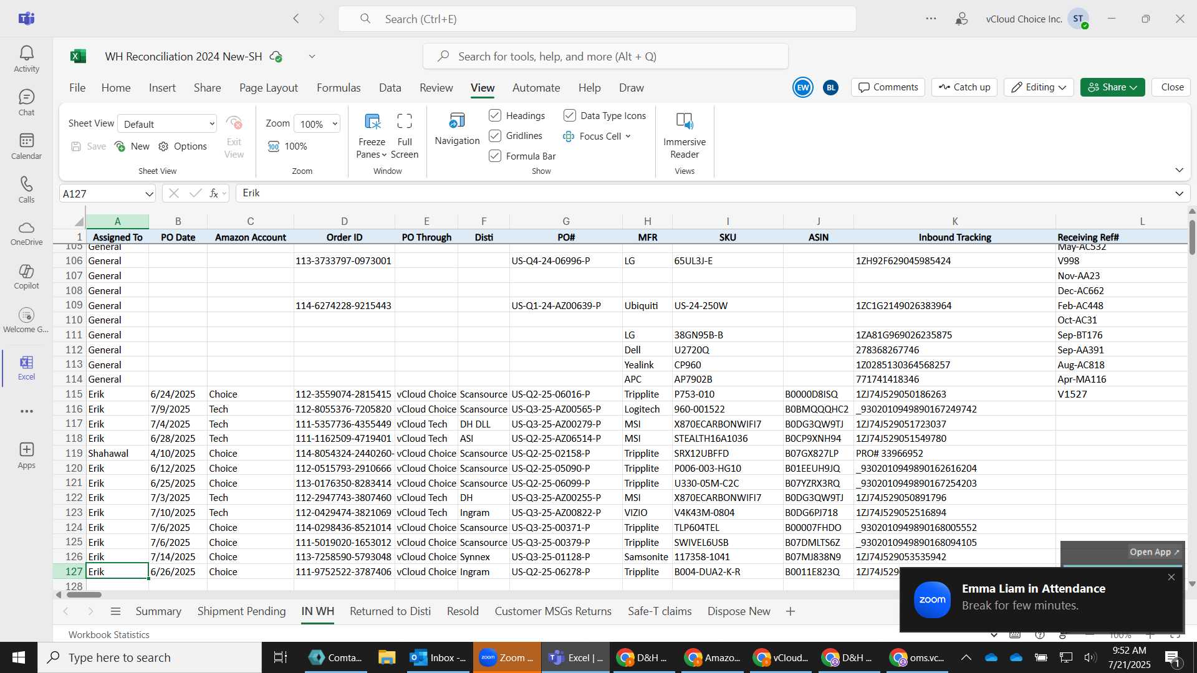Open Chat in Teams sidebar

tap(26, 103)
